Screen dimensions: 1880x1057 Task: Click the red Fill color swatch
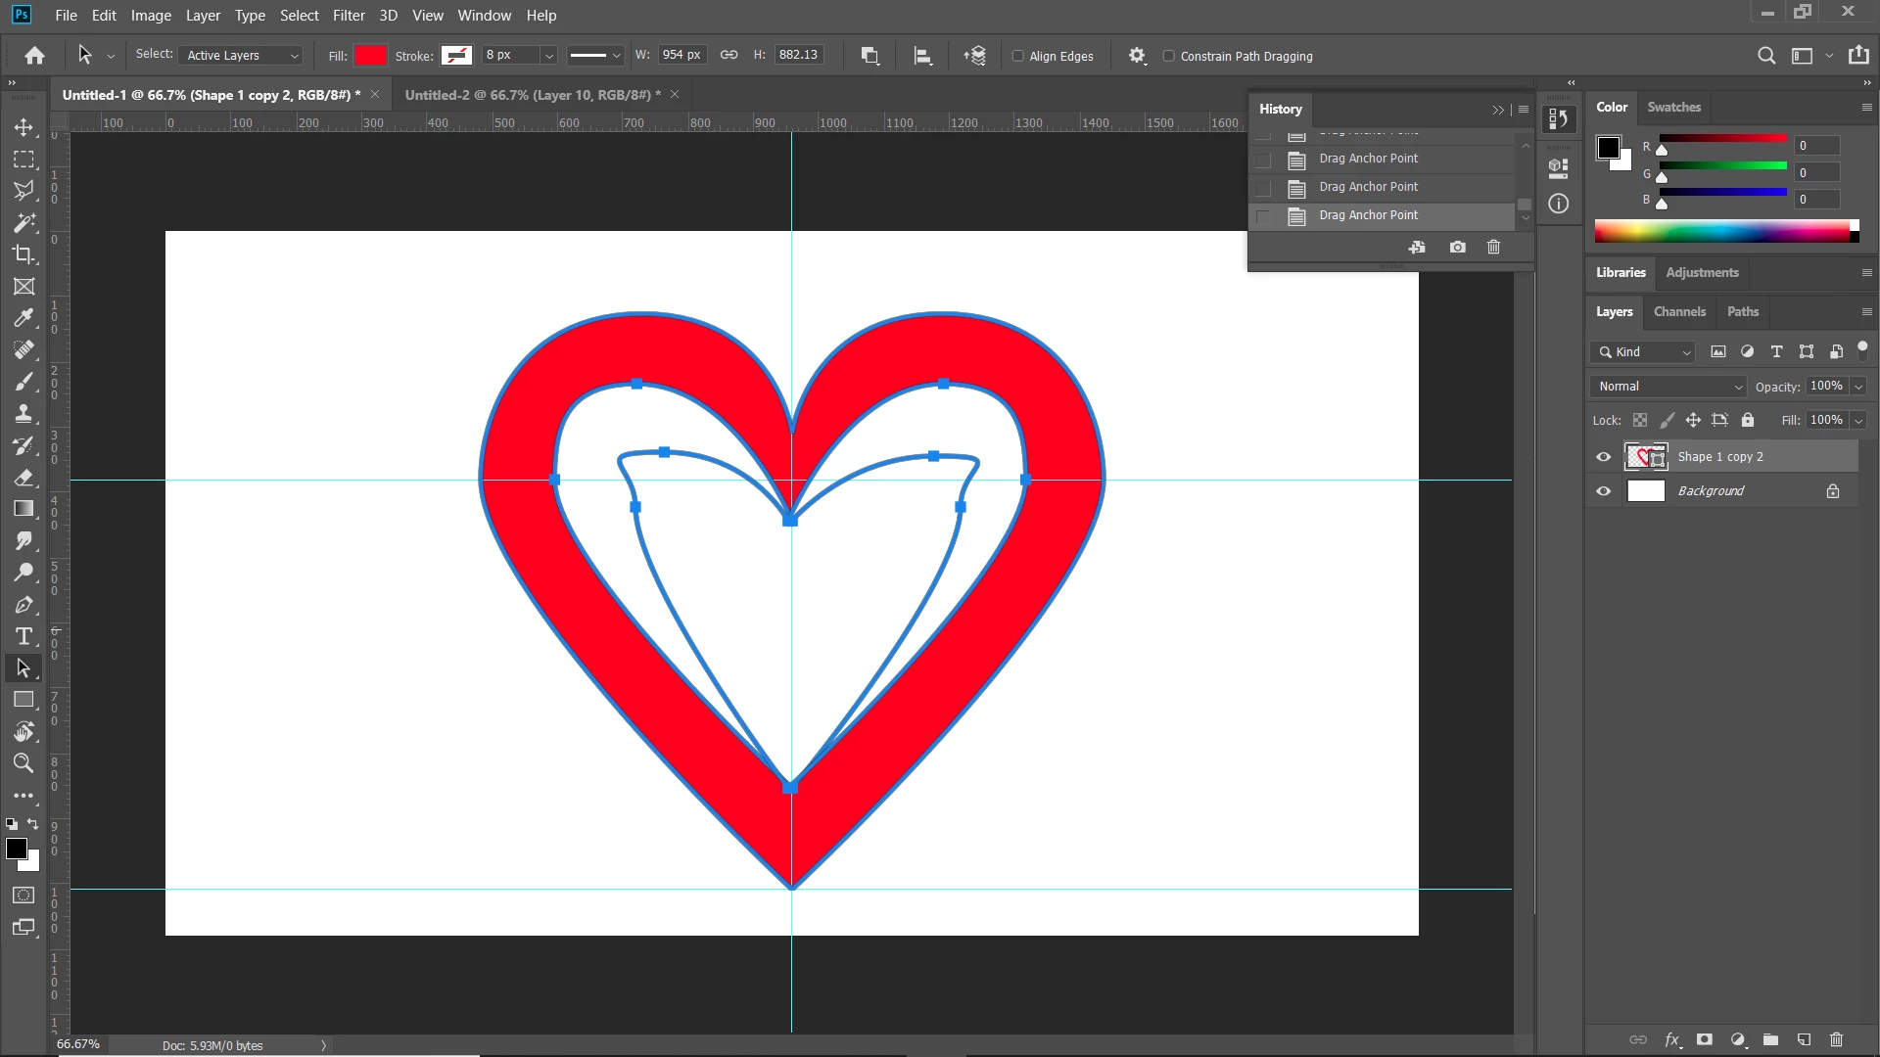pyautogui.click(x=370, y=56)
